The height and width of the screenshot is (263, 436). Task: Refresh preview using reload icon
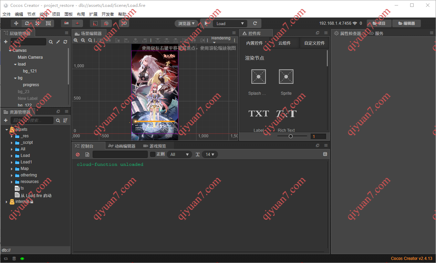click(255, 23)
